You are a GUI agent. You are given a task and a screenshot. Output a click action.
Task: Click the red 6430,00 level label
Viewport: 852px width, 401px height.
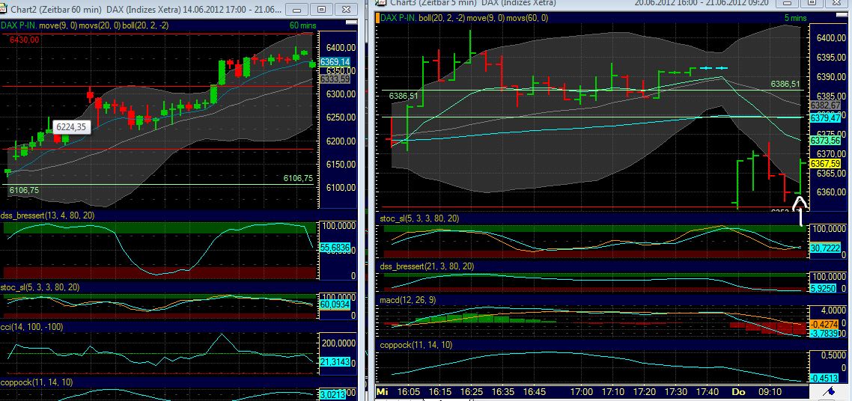25,40
